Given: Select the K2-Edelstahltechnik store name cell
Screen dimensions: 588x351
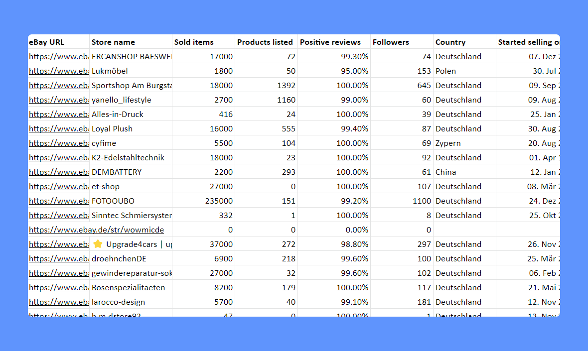Looking at the screenshot, I should click(x=128, y=158).
